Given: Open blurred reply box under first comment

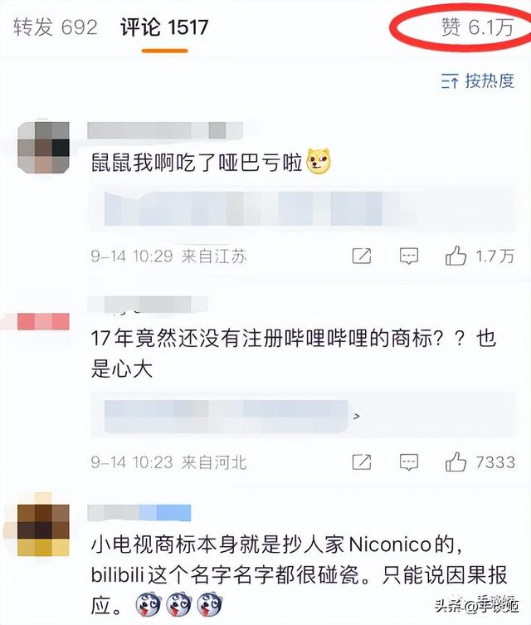Looking at the screenshot, I should 303,208.
